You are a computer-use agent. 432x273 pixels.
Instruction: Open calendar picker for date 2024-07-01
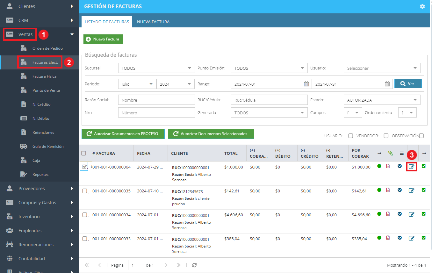click(306, 84)
